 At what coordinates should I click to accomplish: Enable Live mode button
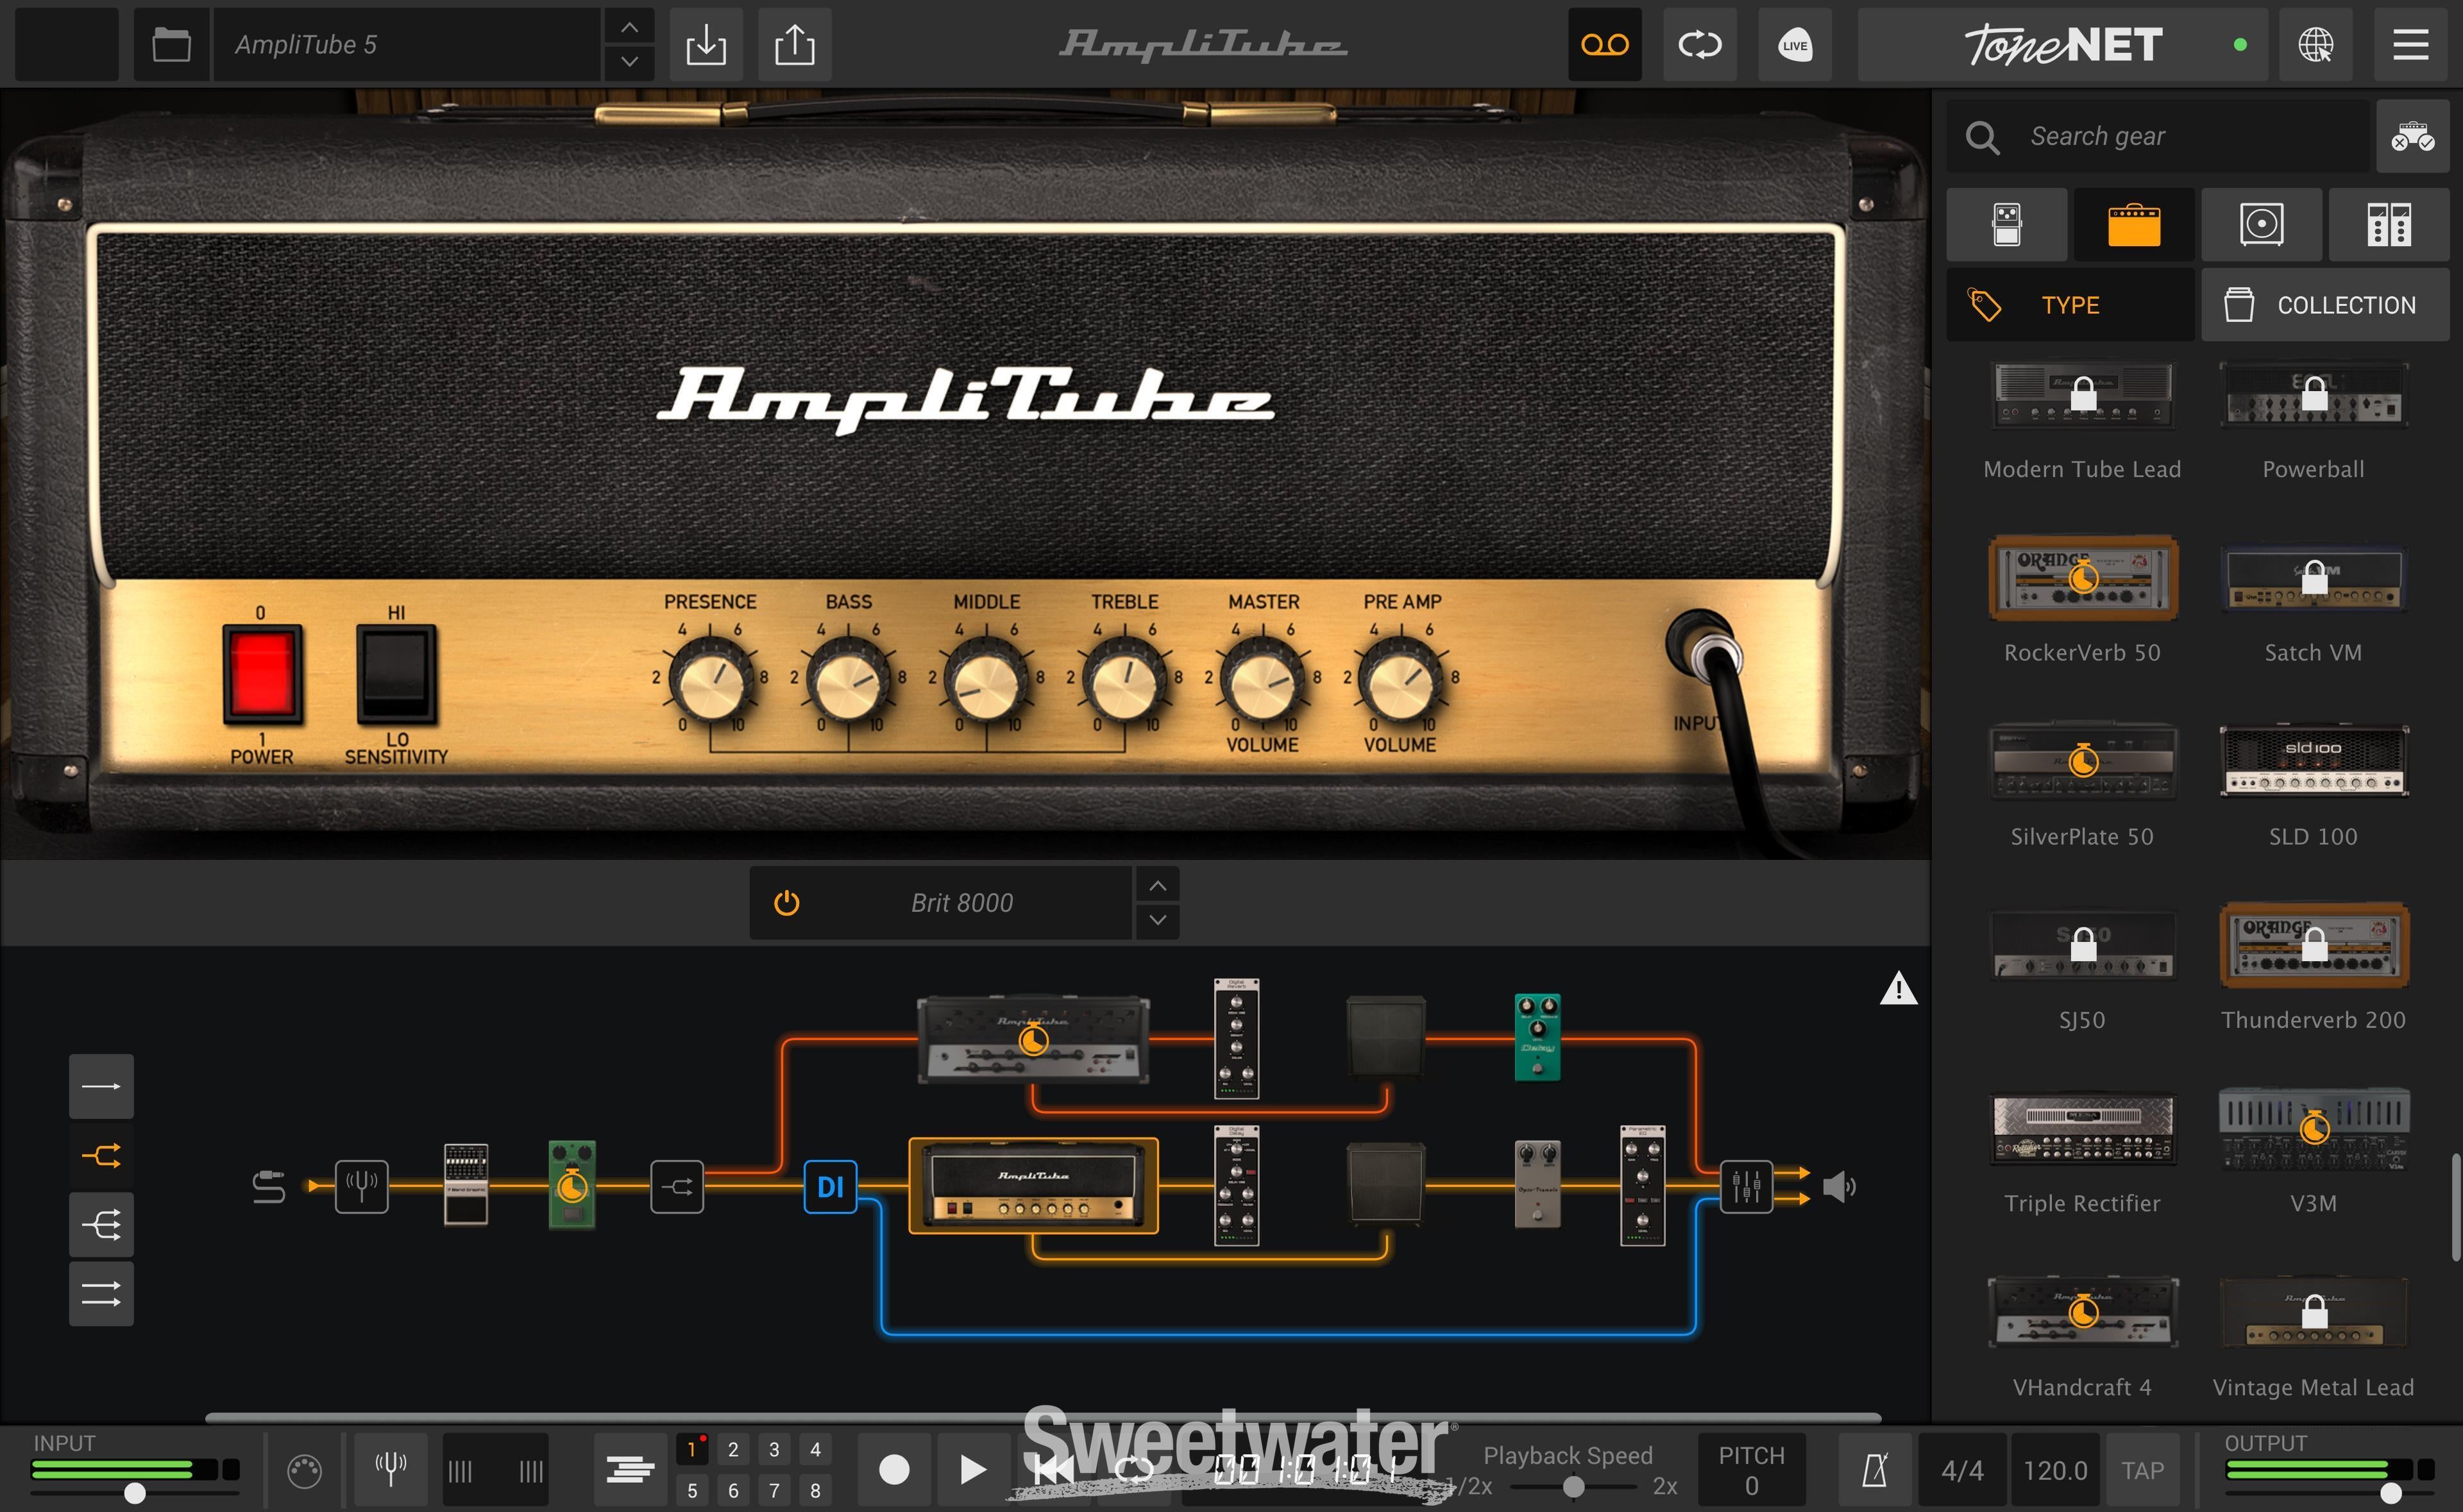pyautogui.click(x=1795, y=44)
